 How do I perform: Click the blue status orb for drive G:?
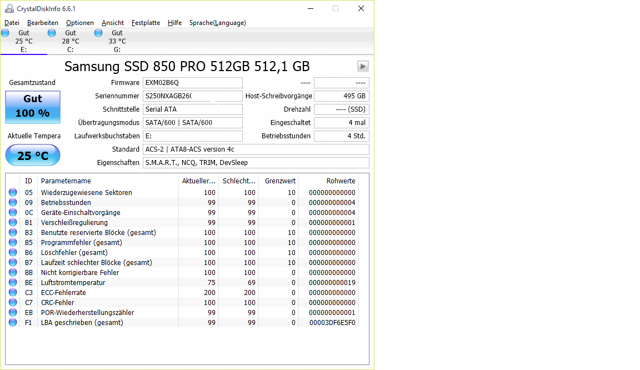[98, 33]
